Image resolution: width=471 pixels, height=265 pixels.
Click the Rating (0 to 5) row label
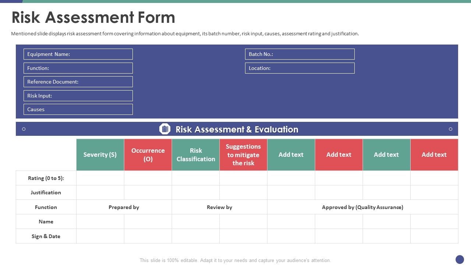point(46,178)
